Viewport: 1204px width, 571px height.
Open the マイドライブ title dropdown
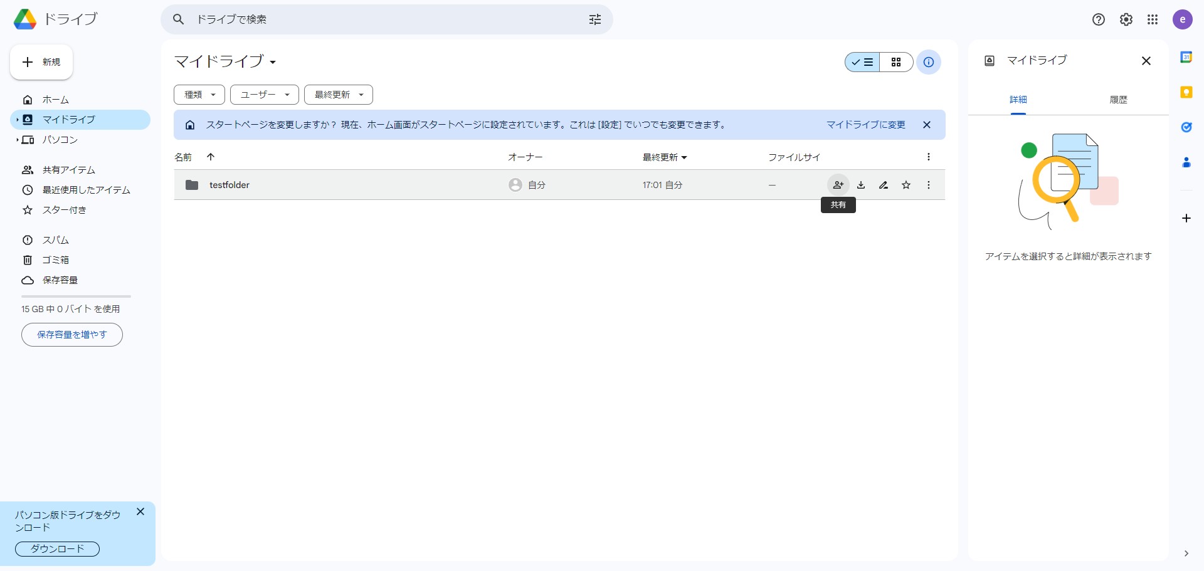[x=225, y=61]
